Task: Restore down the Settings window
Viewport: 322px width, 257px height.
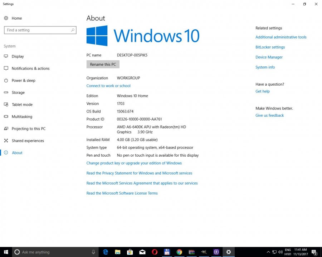Action: [x=304, y=4]
